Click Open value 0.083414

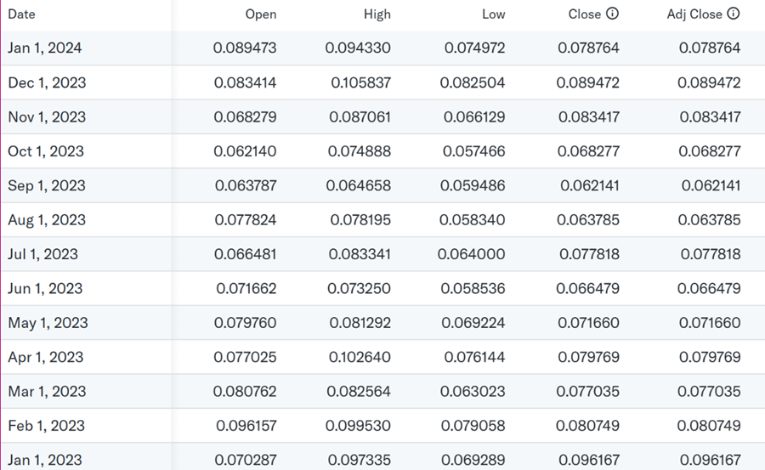(246, 82)
